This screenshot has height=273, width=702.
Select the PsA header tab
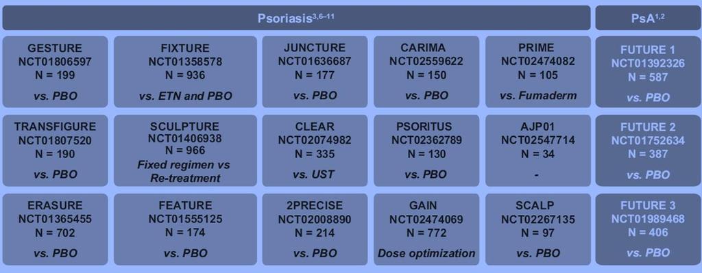pos(648,18)
